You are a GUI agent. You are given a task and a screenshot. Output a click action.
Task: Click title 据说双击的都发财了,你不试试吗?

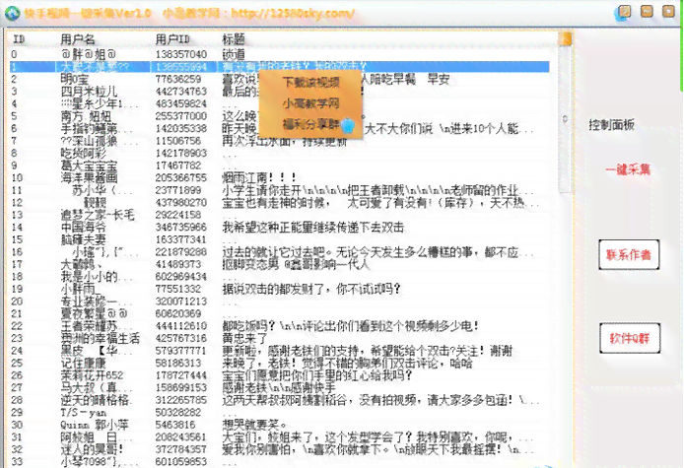tap(311, 289)
